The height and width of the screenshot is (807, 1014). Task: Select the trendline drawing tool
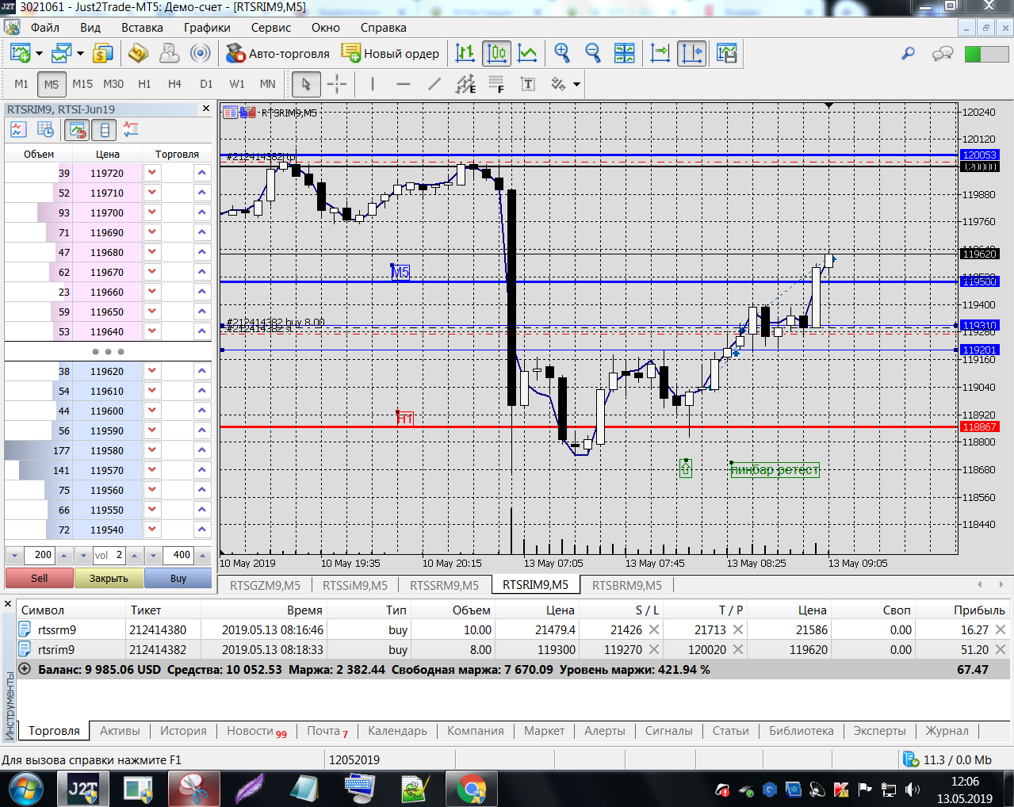(x=434, y=84)
